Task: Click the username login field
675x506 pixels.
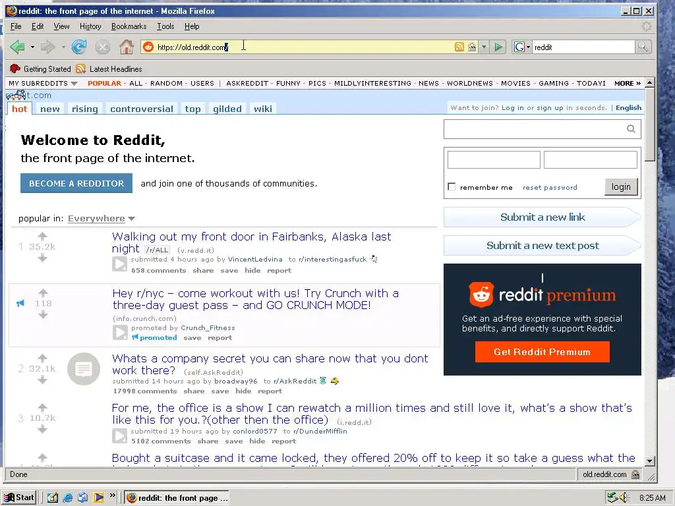Action: pos(494,159)
